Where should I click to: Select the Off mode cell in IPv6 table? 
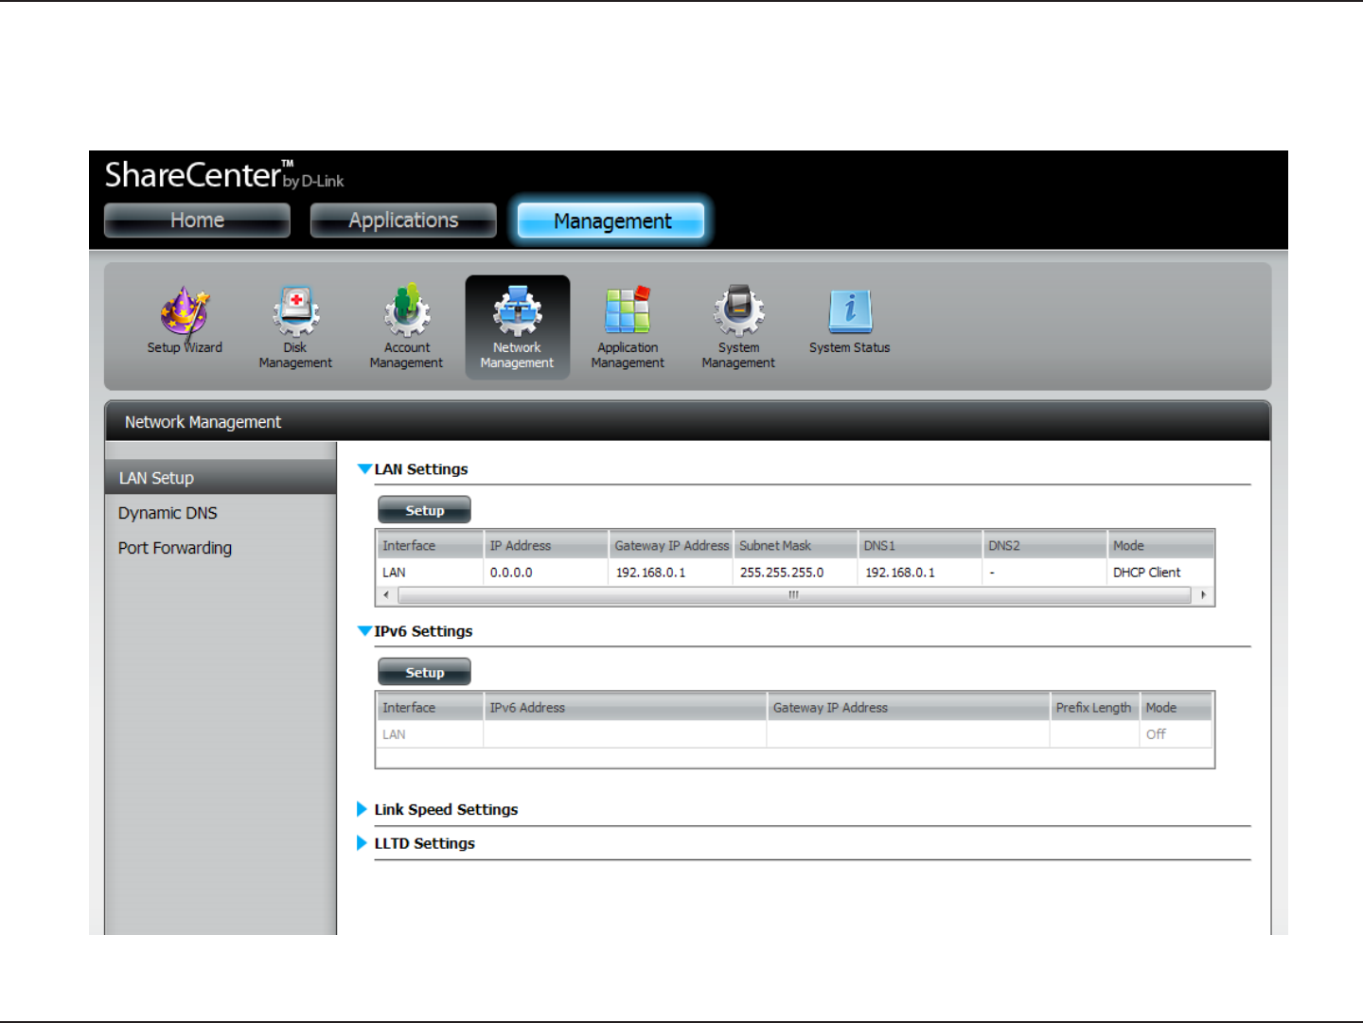[x=1177, y=734]
